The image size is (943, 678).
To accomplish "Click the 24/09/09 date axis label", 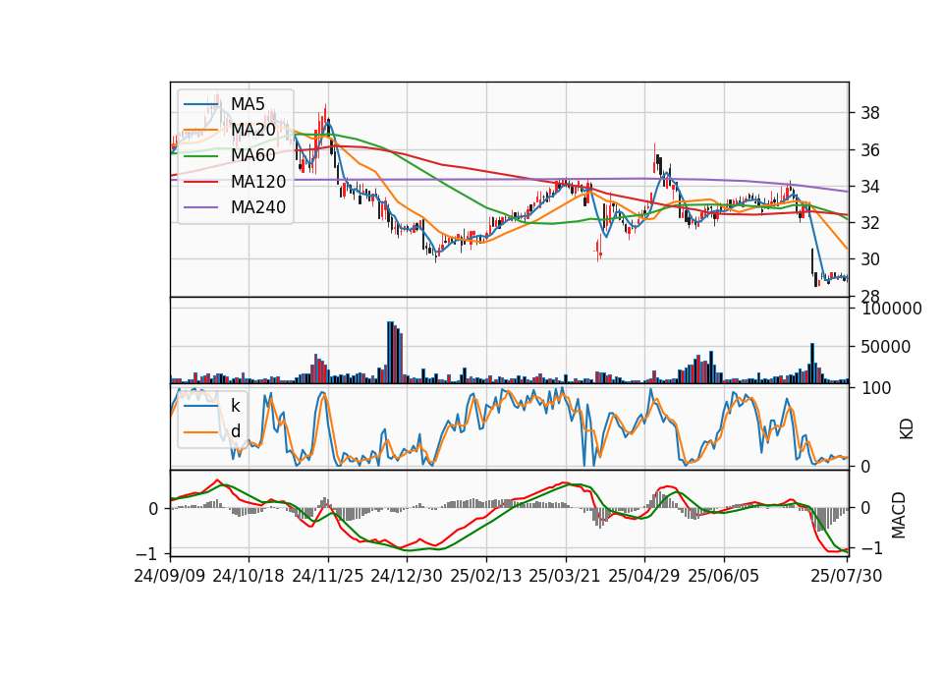I will tap(170, 576).
